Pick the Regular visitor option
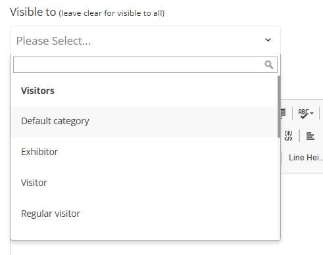The height and width of the screenshot is (255, 323). [x=144, y=214]
